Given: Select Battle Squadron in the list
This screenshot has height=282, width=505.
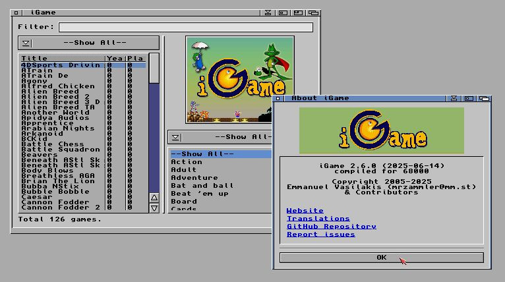Looking at the screenshot, I should click(83, 150).
